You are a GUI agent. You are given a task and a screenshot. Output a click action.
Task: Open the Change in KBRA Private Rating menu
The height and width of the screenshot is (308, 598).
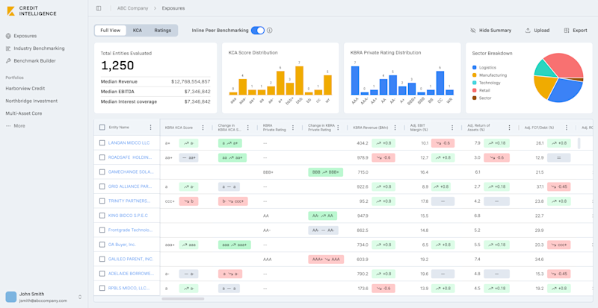pos(339,128)
